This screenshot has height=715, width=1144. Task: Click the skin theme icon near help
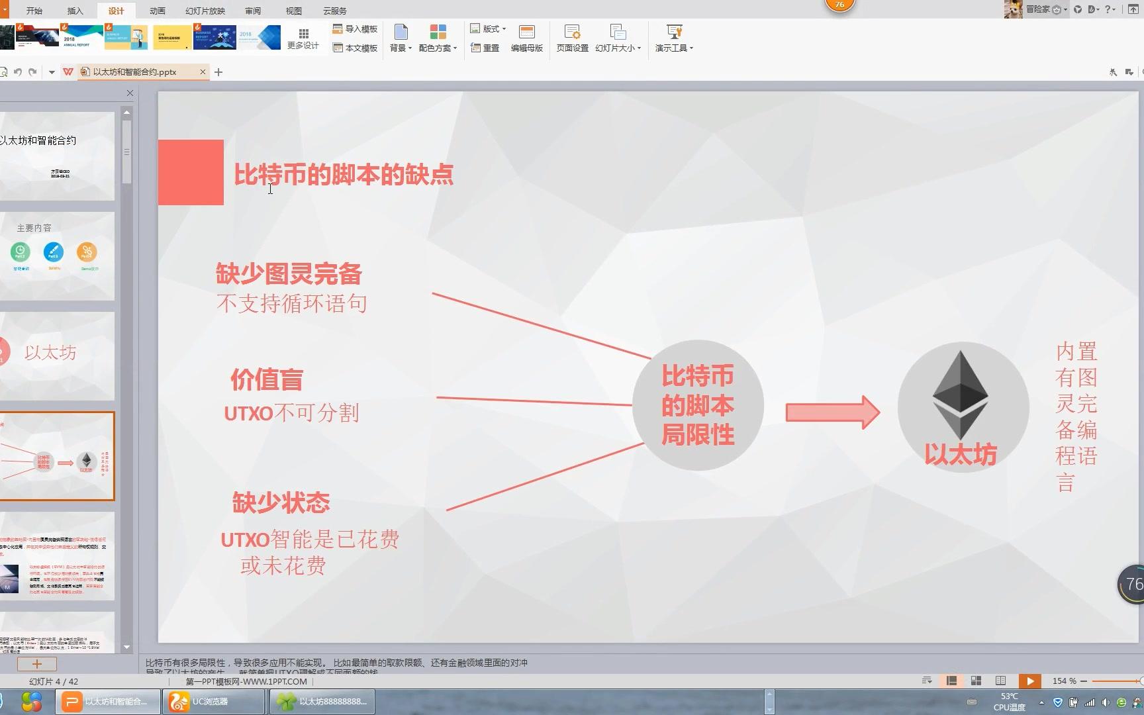click(x=1078, y=9)
